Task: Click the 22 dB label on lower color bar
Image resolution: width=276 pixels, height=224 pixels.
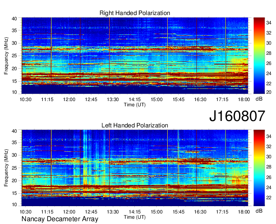Action: [269, 198]
